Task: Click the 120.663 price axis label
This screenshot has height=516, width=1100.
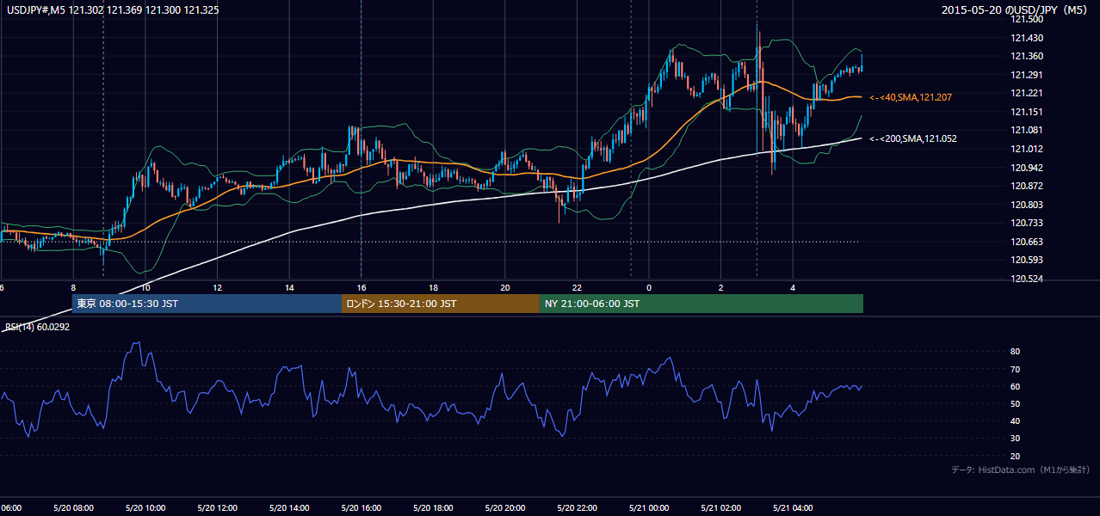Action: pyautogui.click(x=1027, y=242)
